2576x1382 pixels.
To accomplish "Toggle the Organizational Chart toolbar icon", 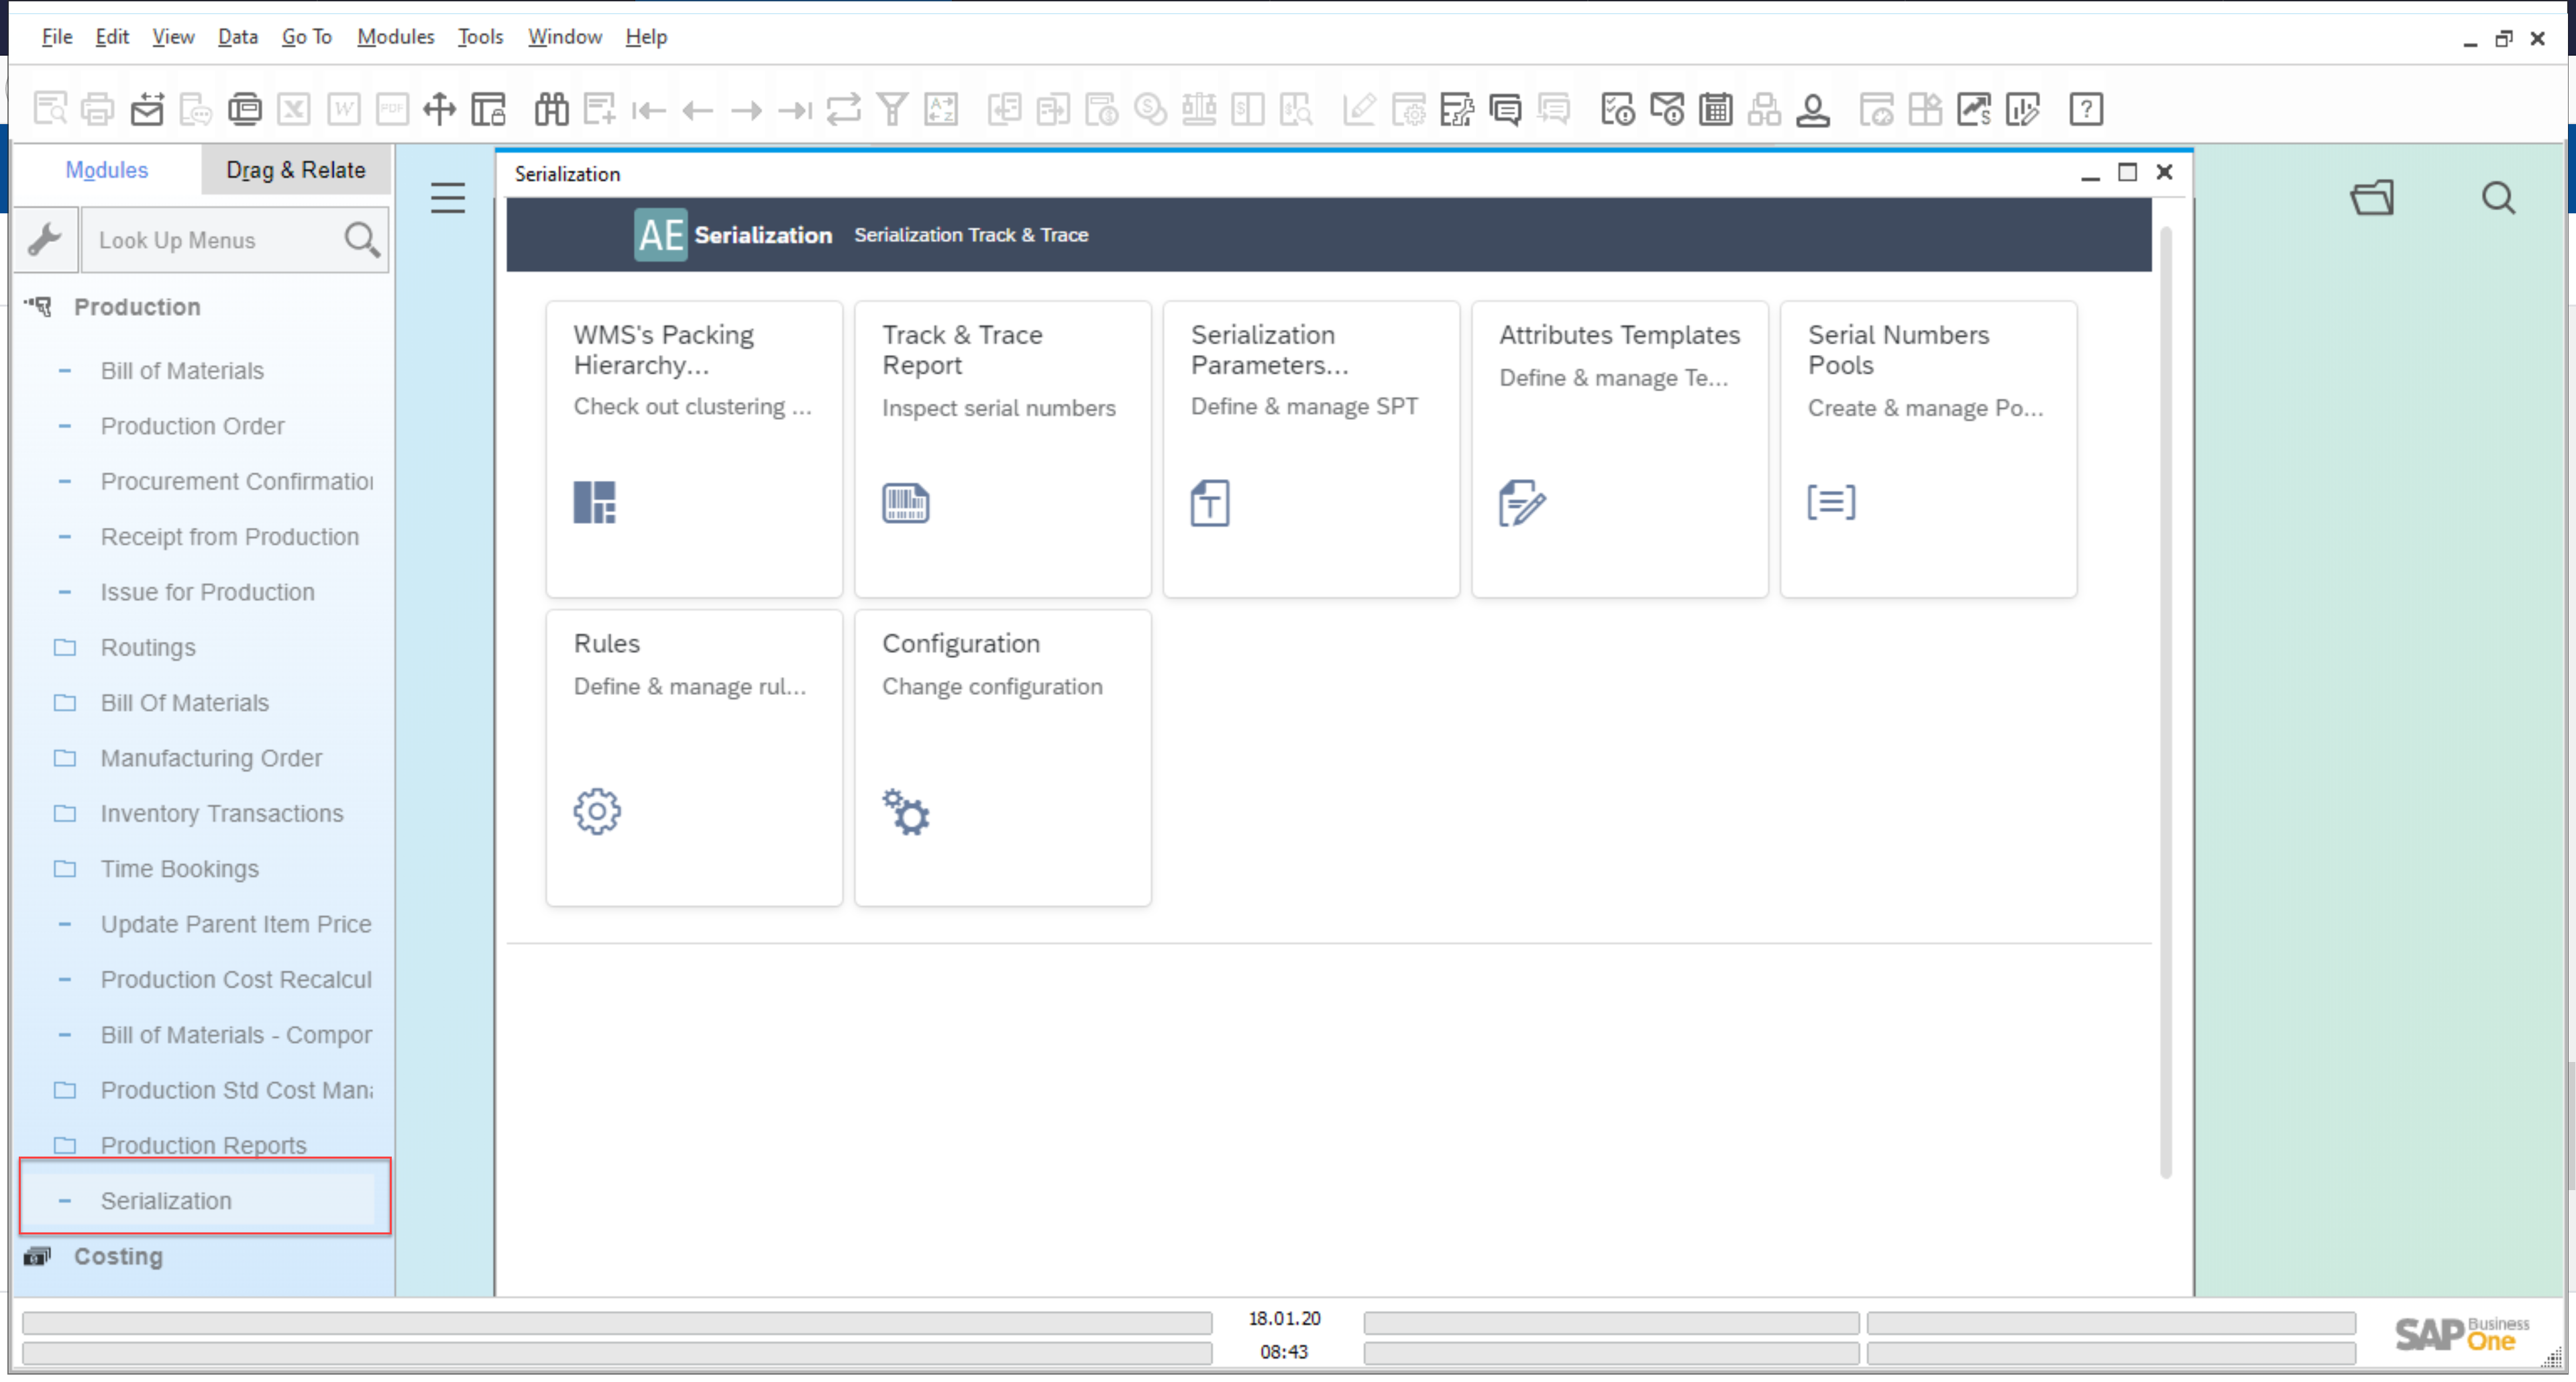I will [x=1764, y=109].
